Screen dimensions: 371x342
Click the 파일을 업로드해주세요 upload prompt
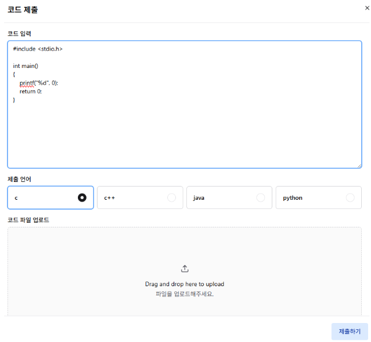(185, 294)
